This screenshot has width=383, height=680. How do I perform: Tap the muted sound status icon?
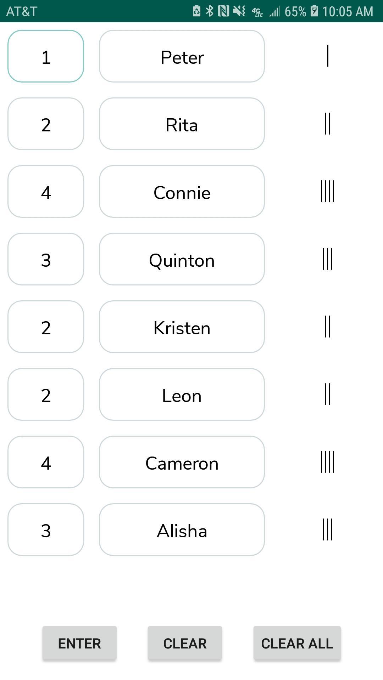click(239, 11)
